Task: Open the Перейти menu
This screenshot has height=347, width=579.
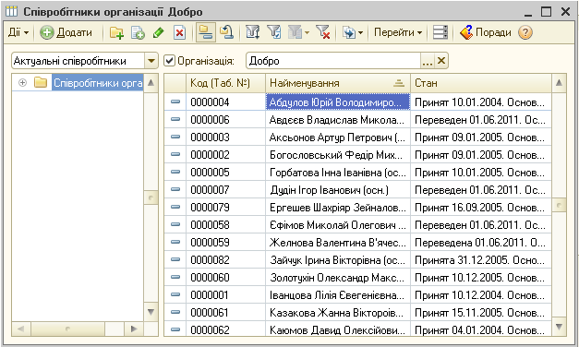Action: point(398,32)
